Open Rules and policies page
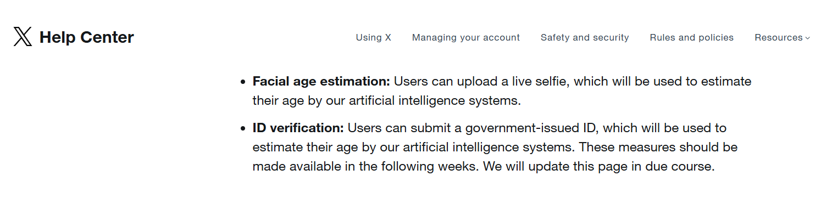Image resolution: width=821 pixels, height=198 pixels. point(692,38)
